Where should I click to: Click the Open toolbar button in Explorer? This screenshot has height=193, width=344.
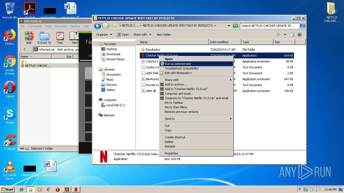[123, 35]
